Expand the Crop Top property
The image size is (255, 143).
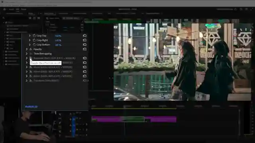[29, 35]
